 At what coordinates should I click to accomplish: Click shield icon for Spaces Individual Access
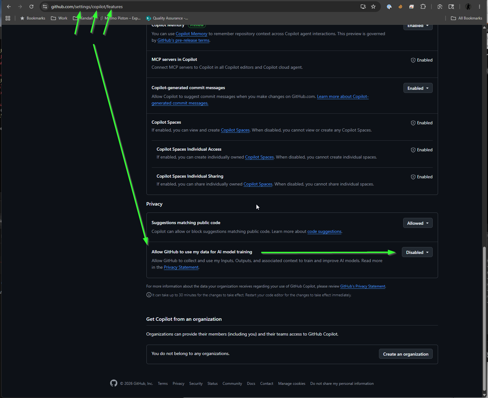[413, 150]
